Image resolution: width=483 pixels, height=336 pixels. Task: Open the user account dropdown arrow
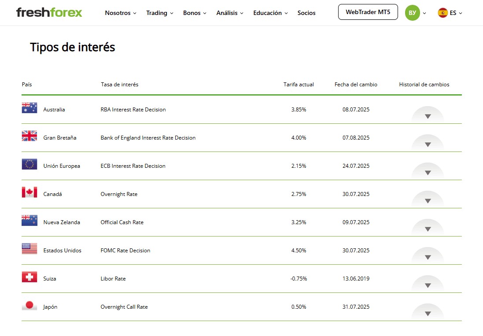click(424, 13)
